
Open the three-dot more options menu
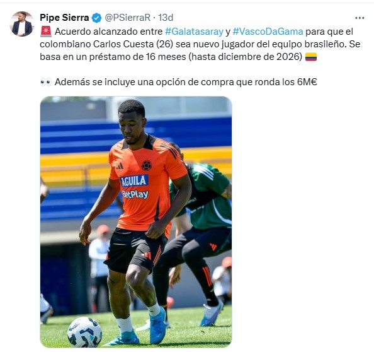coord(360,18)
